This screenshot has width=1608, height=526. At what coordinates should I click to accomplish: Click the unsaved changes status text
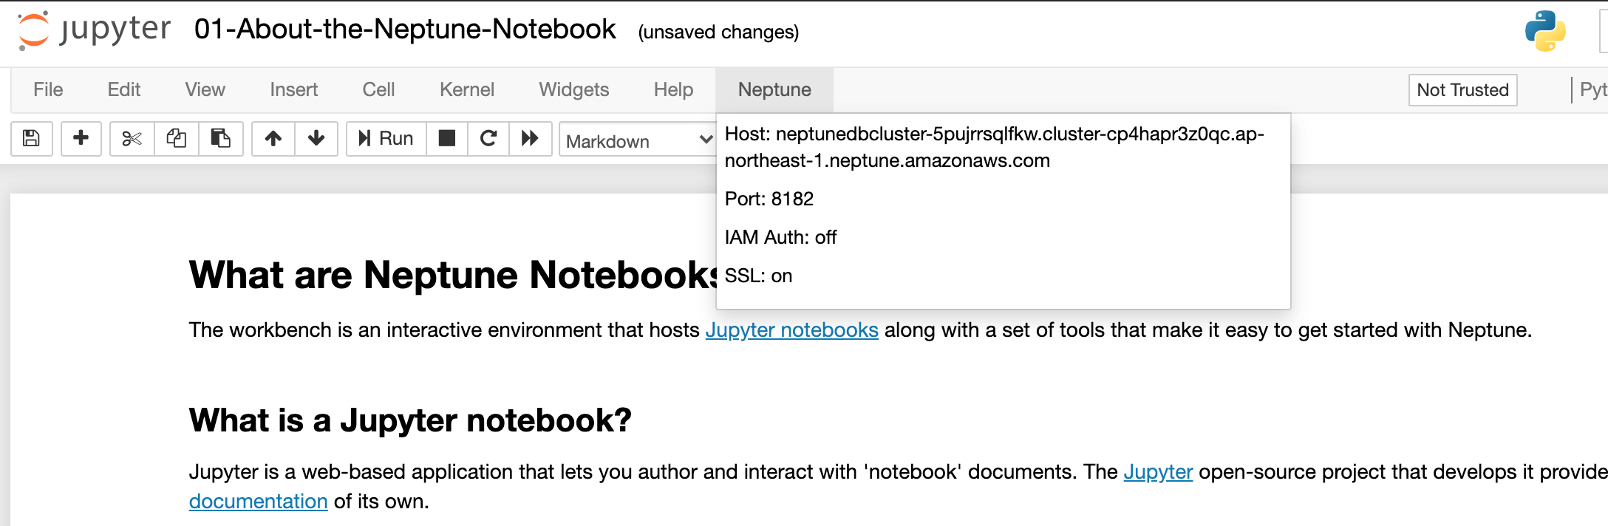(718, 32)
